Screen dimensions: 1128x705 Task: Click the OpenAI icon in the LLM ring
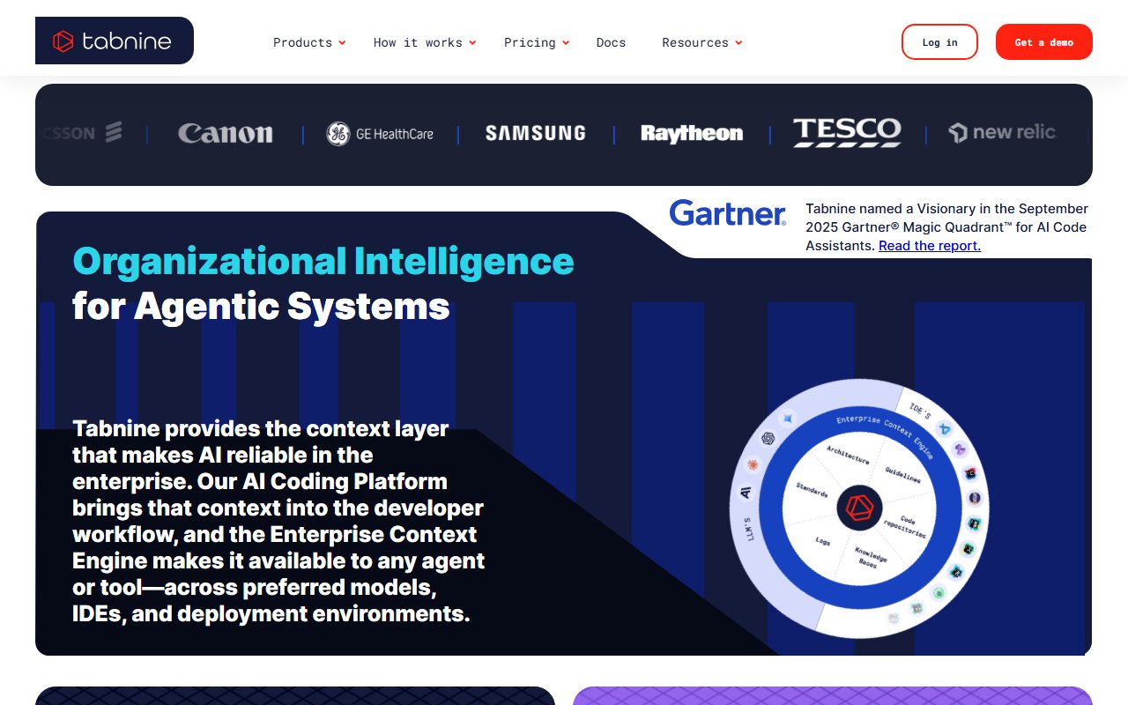tap(768, 438)
